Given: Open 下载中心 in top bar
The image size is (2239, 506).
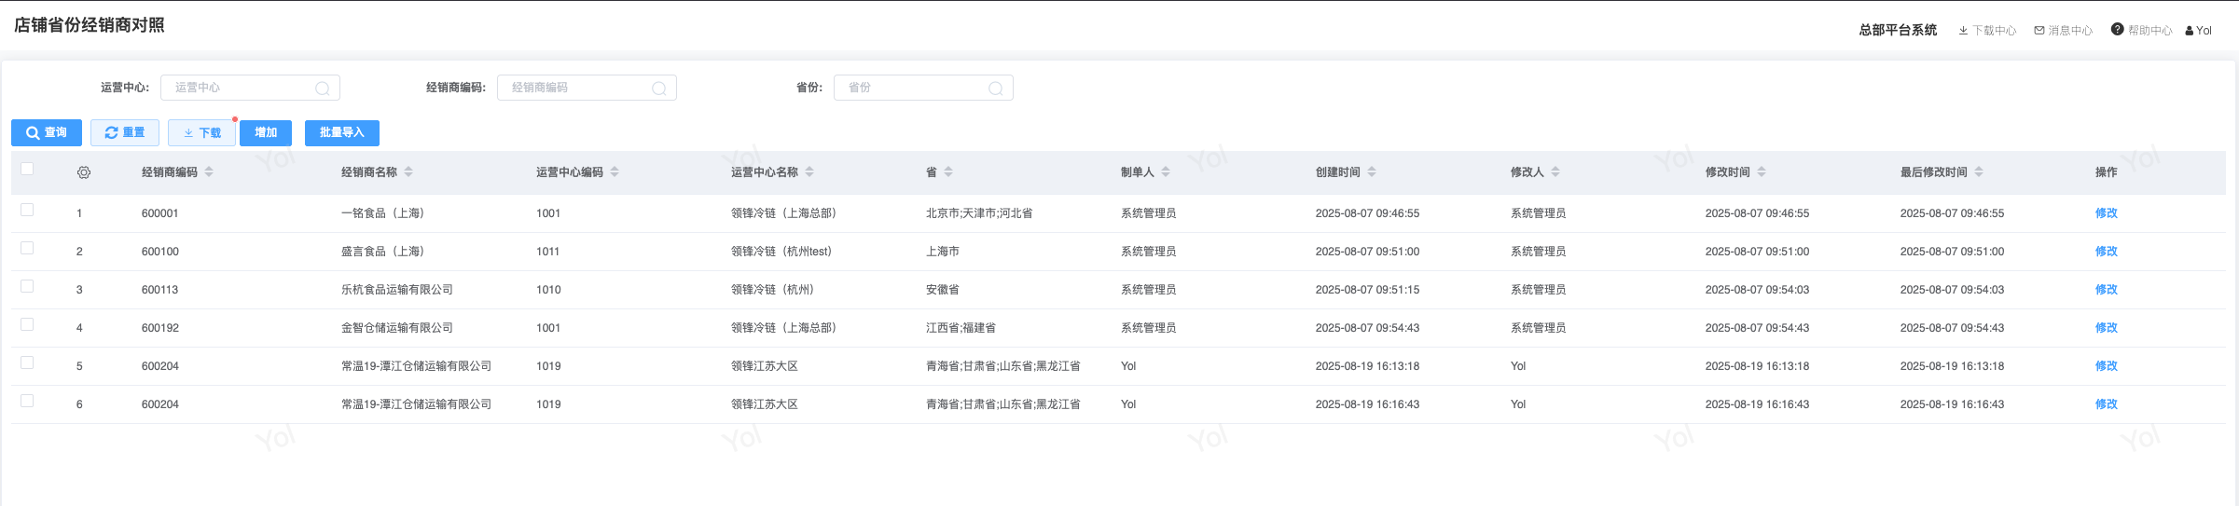Looking at the screenshot, I should point(1987,31).
